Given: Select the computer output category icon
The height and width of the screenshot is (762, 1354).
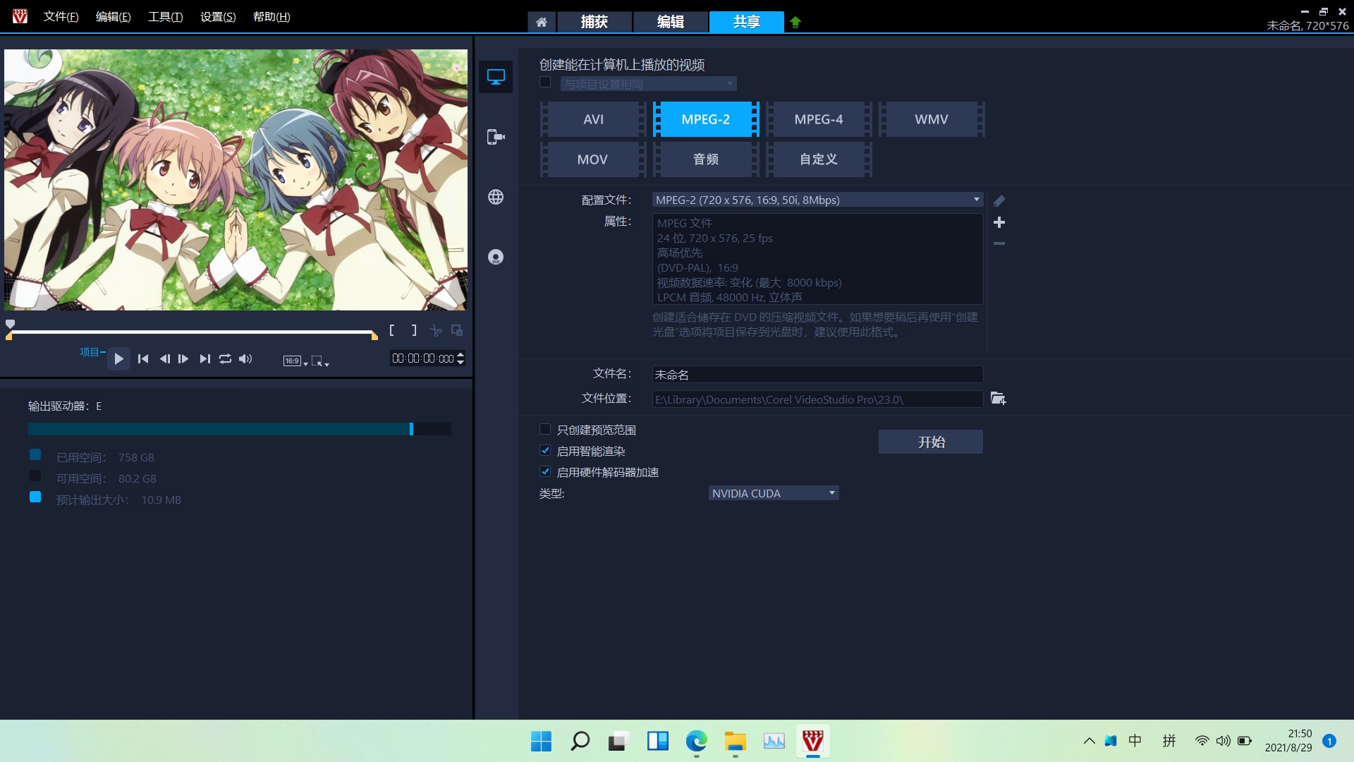Looking at the screenshot, I should [x=496, y=77].
